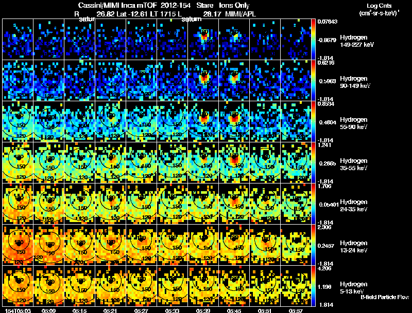Click the '154T05:03' time label
This screenshot has width=412, height=313.
18,310
